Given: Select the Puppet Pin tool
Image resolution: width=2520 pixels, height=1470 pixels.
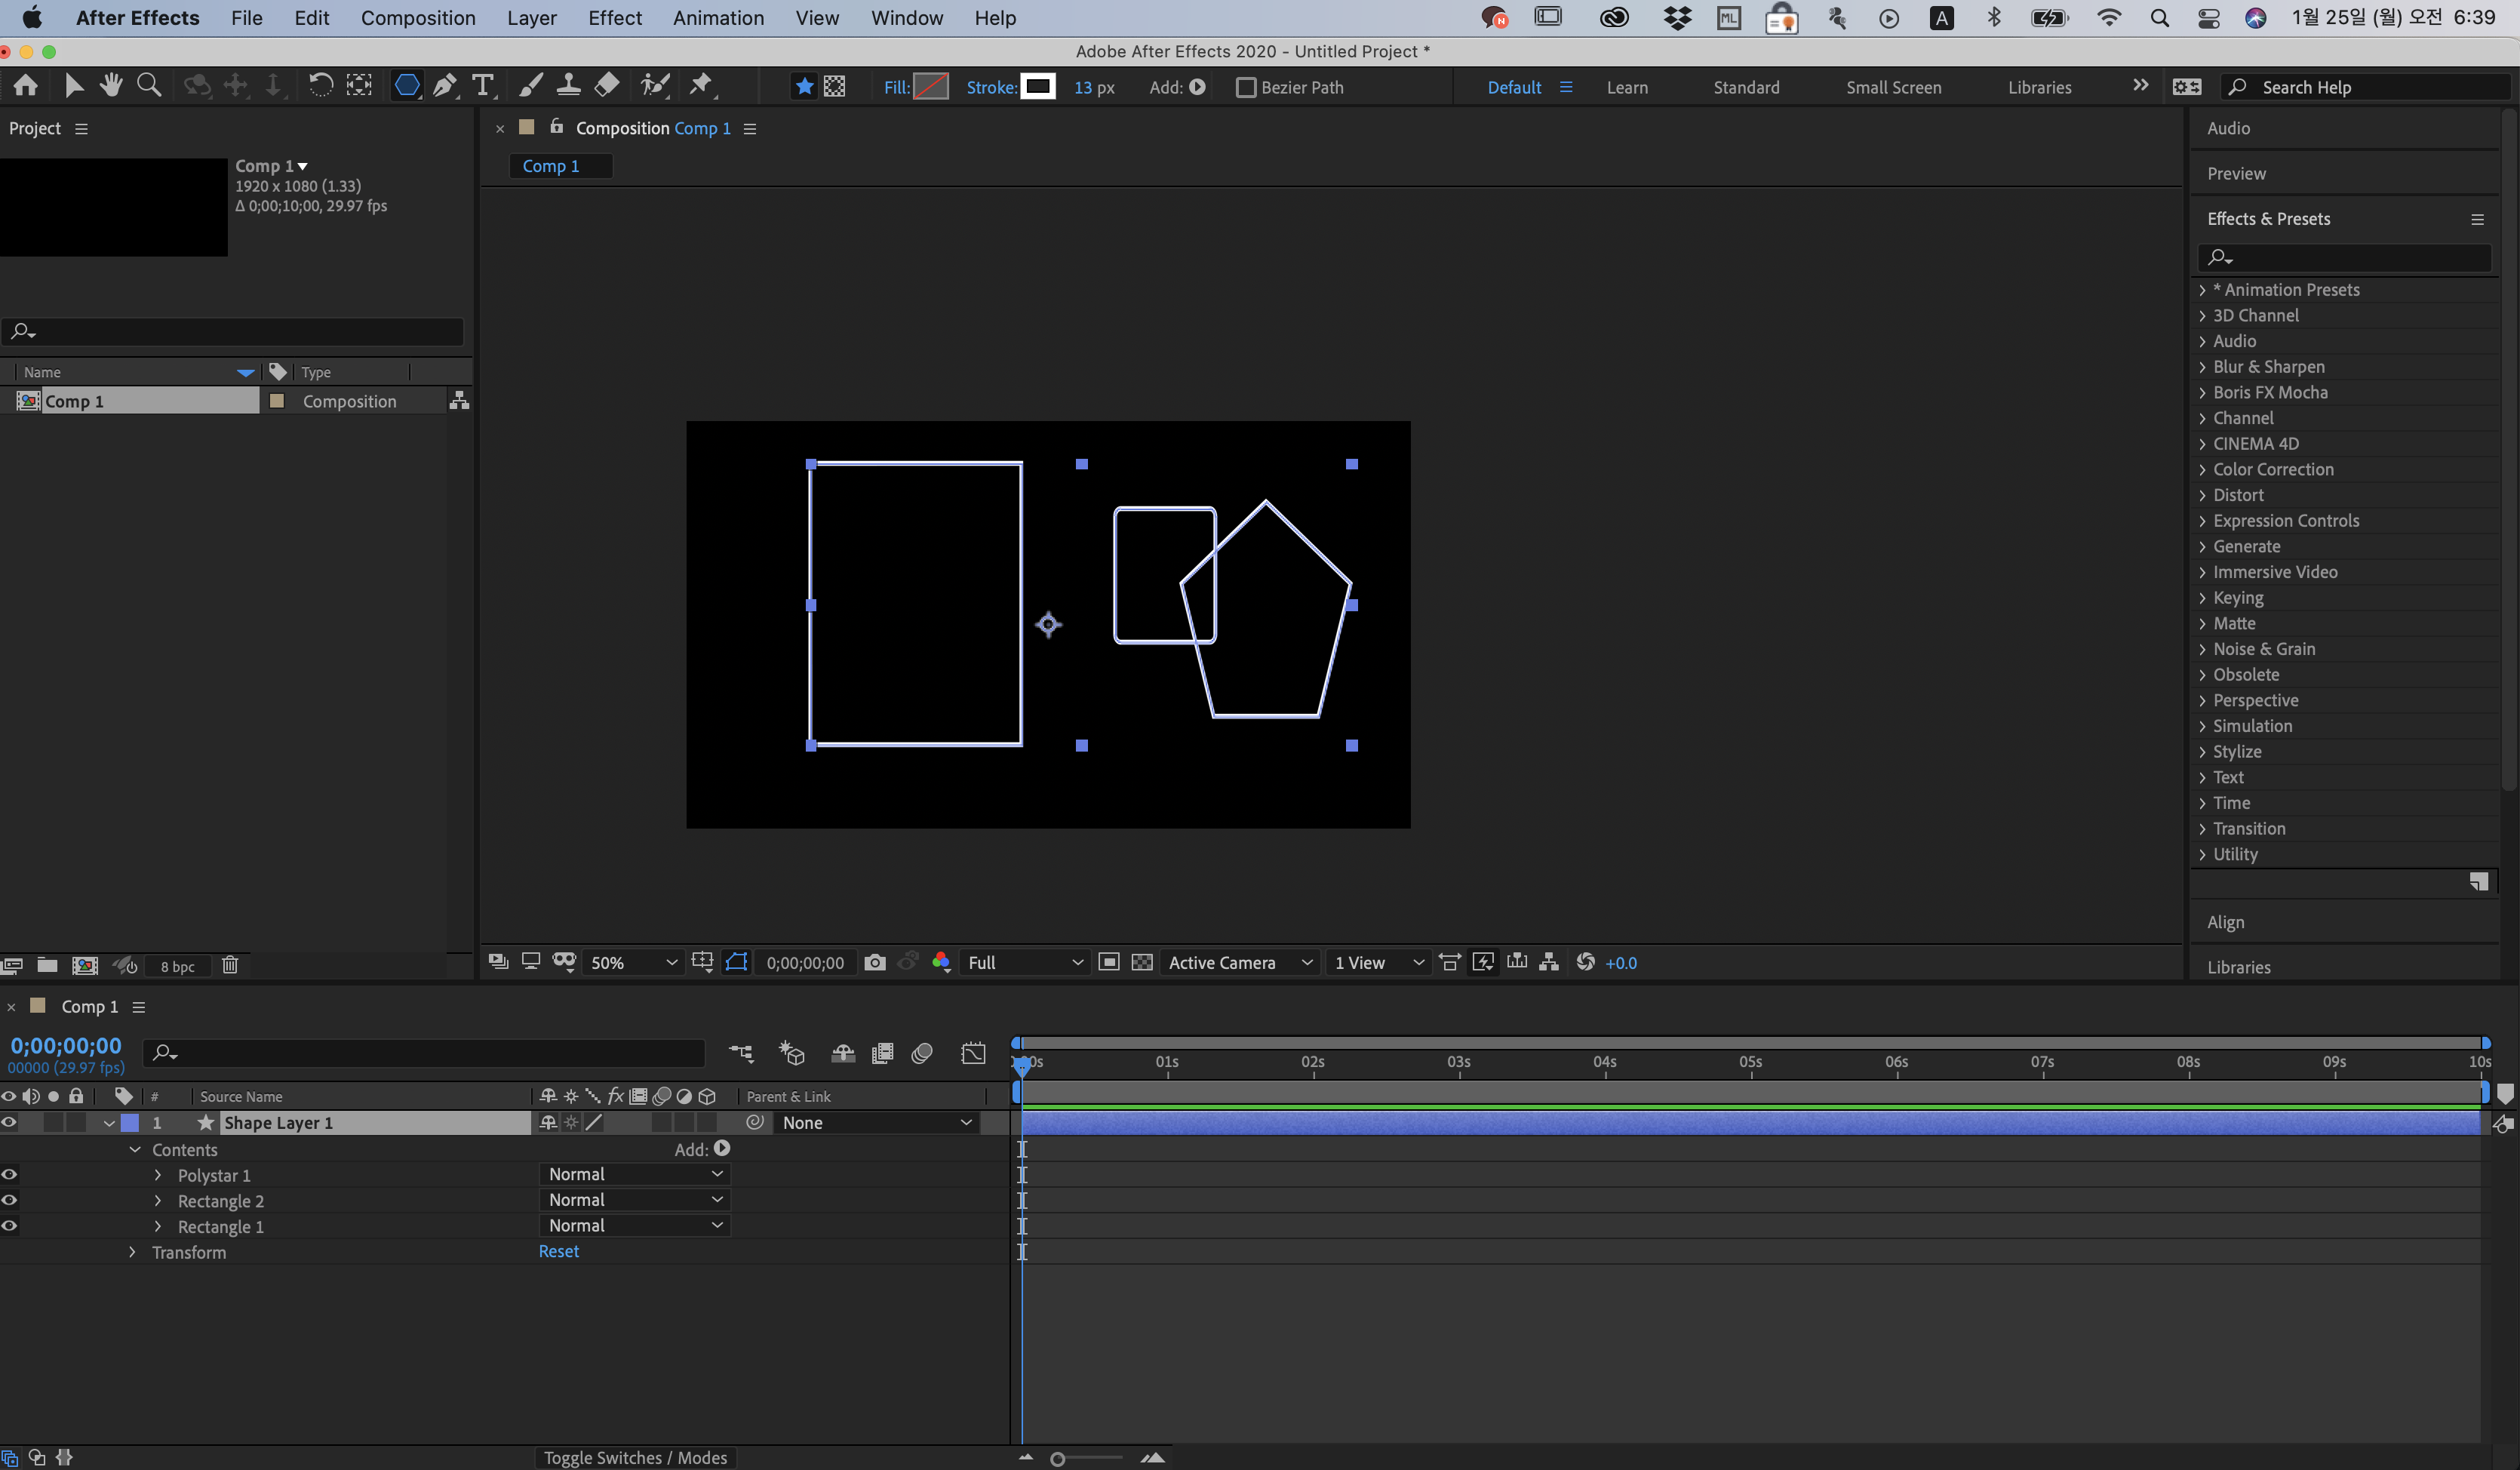Looking at the screenshot, I should click(702, 86).
